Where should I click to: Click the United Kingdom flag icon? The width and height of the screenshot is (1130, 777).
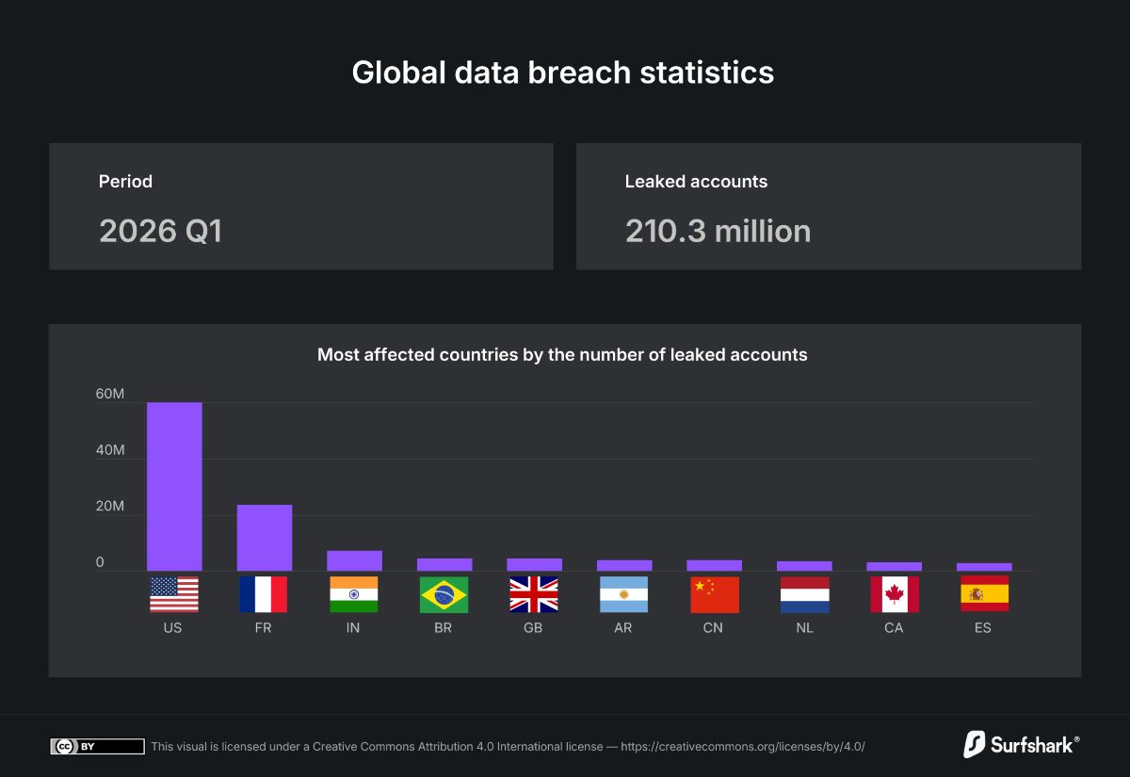point(533,594)
